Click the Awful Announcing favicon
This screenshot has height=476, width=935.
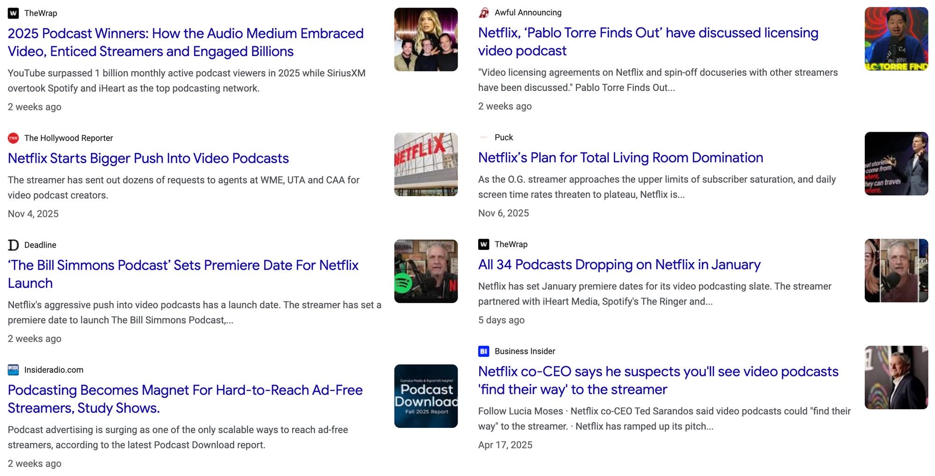(484, 13)
